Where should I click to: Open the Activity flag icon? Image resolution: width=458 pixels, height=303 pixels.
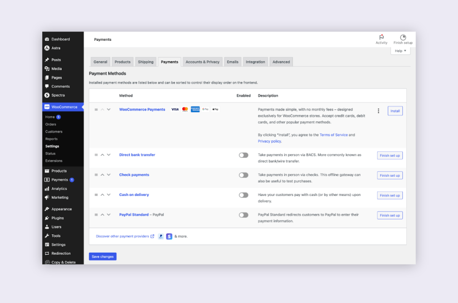pyautogui.click(x=381, y=37)
